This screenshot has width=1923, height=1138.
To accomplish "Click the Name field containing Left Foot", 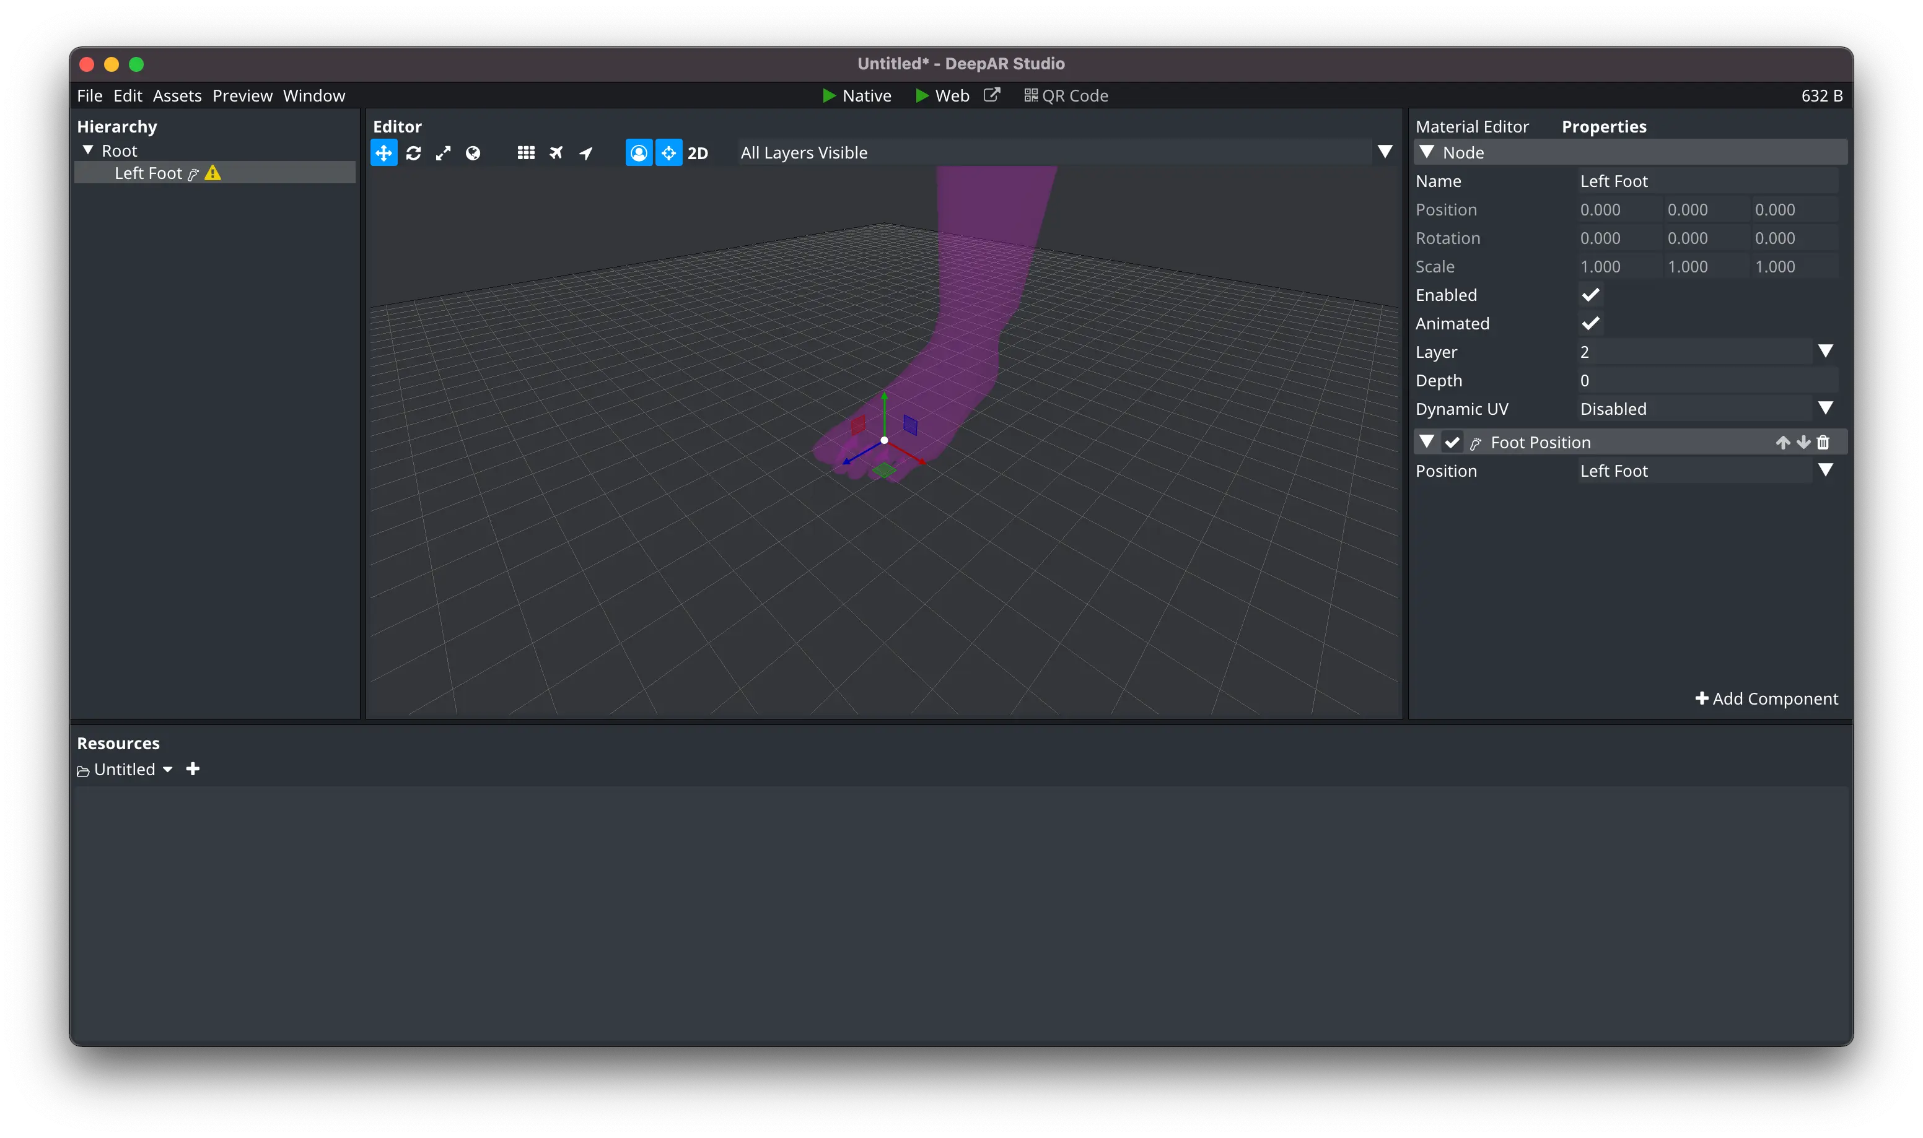I will pyautogui.click(x=1708, y=182).
